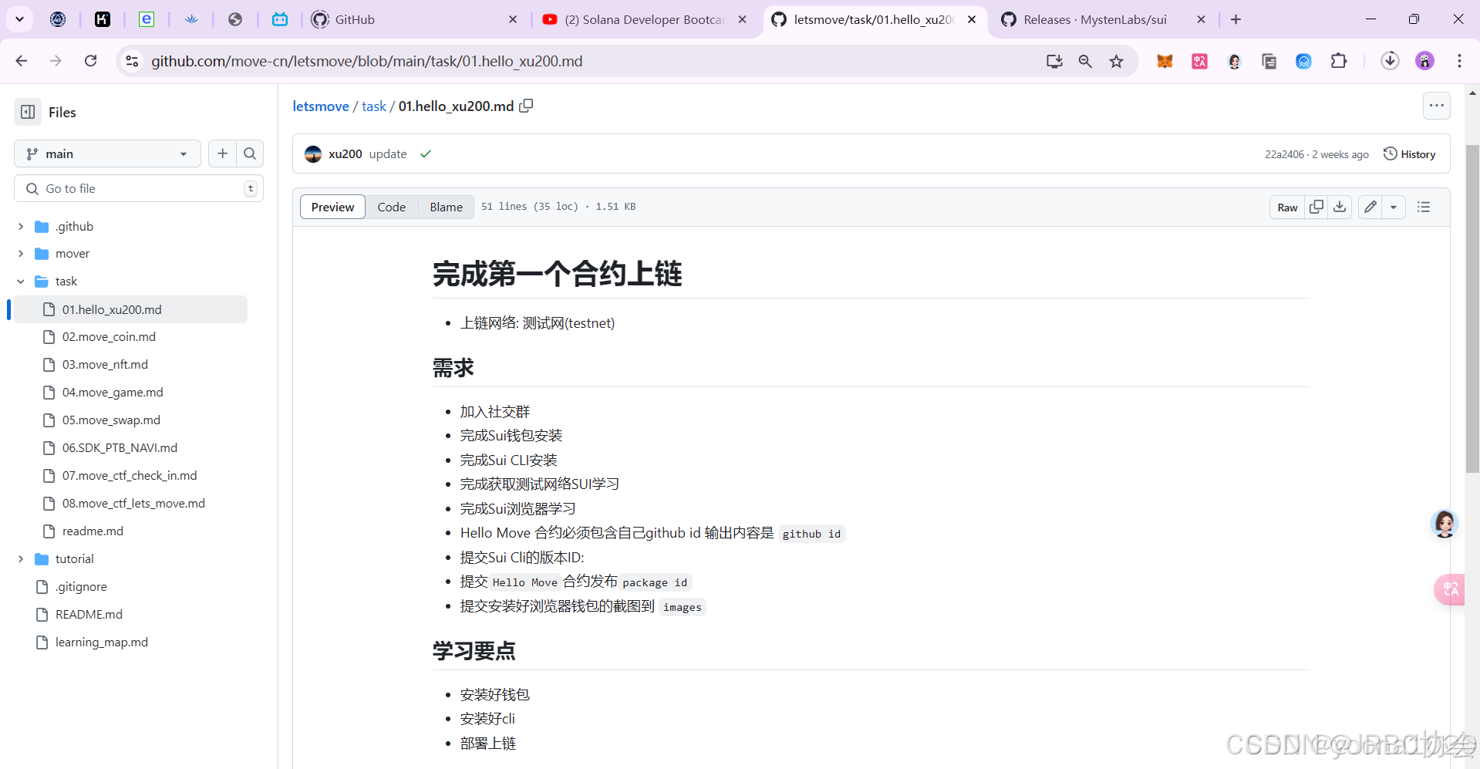This screenshot has height=769, width=1480.
Task: Open the main branch dropdown
Action: coord(106,153)
